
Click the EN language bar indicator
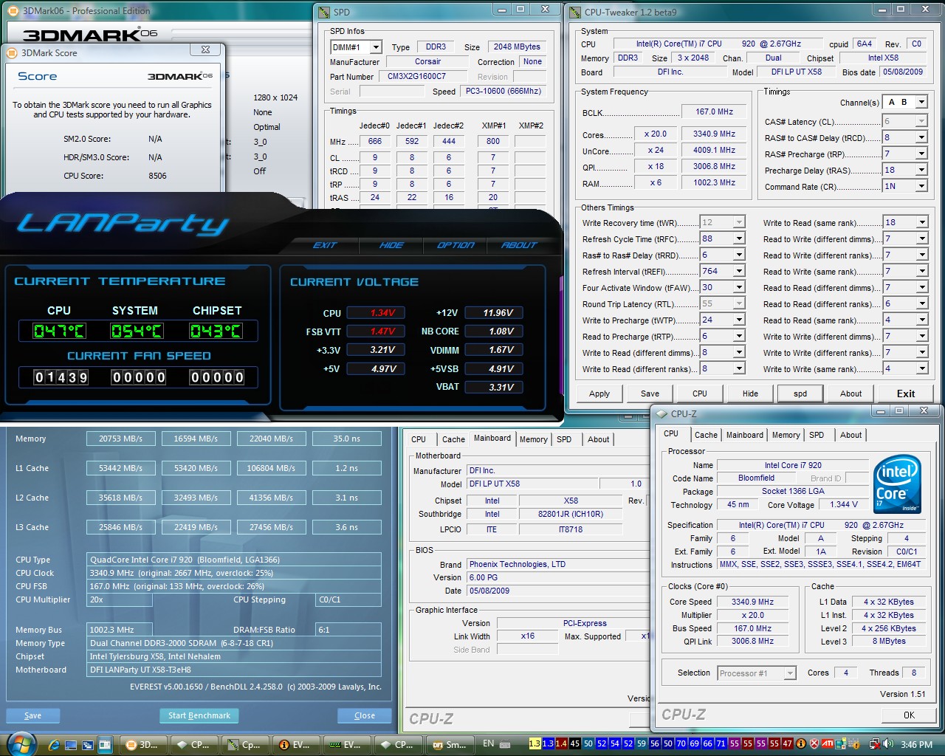(x=488, y=743)
